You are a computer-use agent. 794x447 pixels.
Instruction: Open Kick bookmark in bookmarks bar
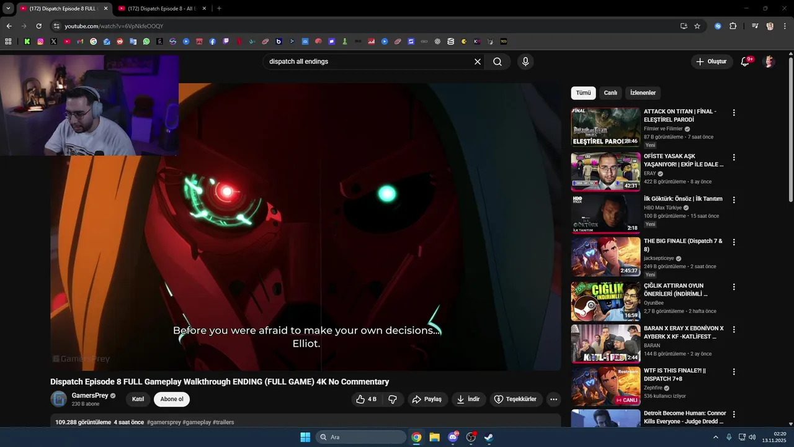pos(27,42)
